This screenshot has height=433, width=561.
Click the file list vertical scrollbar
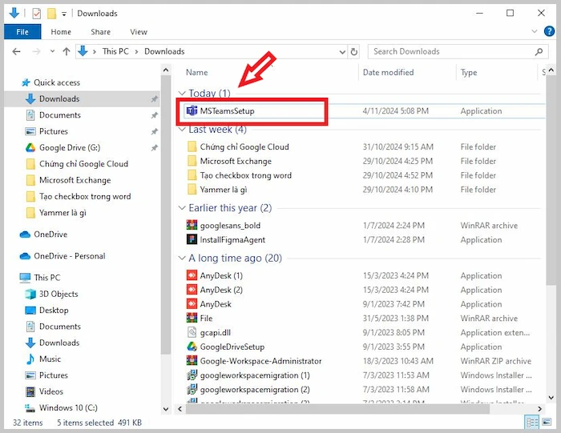tap(551, 180)
